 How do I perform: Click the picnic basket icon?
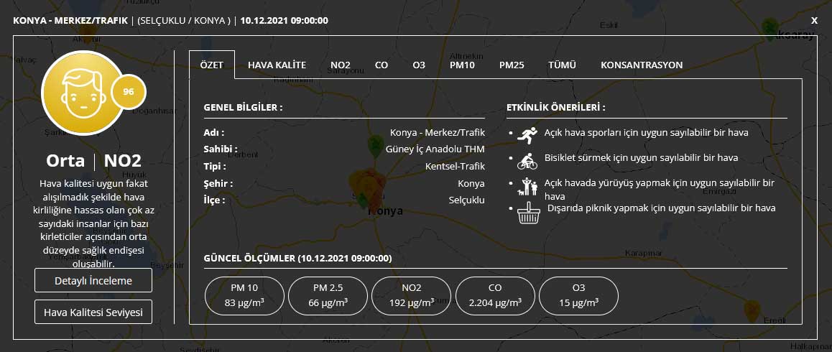528,212
